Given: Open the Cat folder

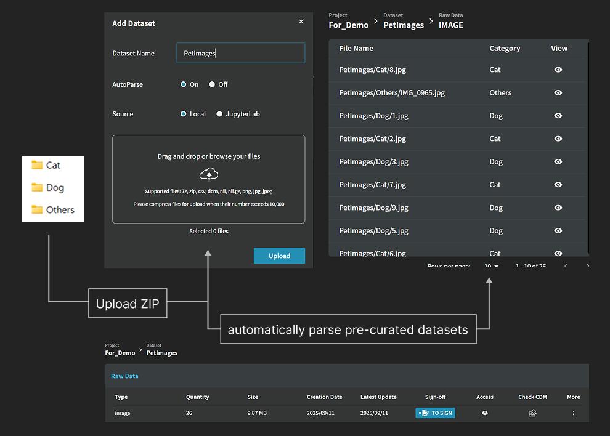Looking at the screenshot, I should coord(46,165).
